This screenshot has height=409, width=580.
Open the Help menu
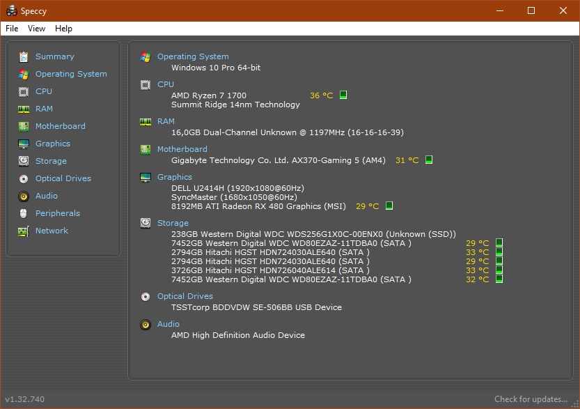pos(63,29)
